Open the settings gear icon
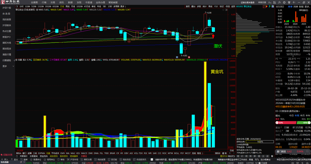Screen dimensions: 311x164 point(284,2)
